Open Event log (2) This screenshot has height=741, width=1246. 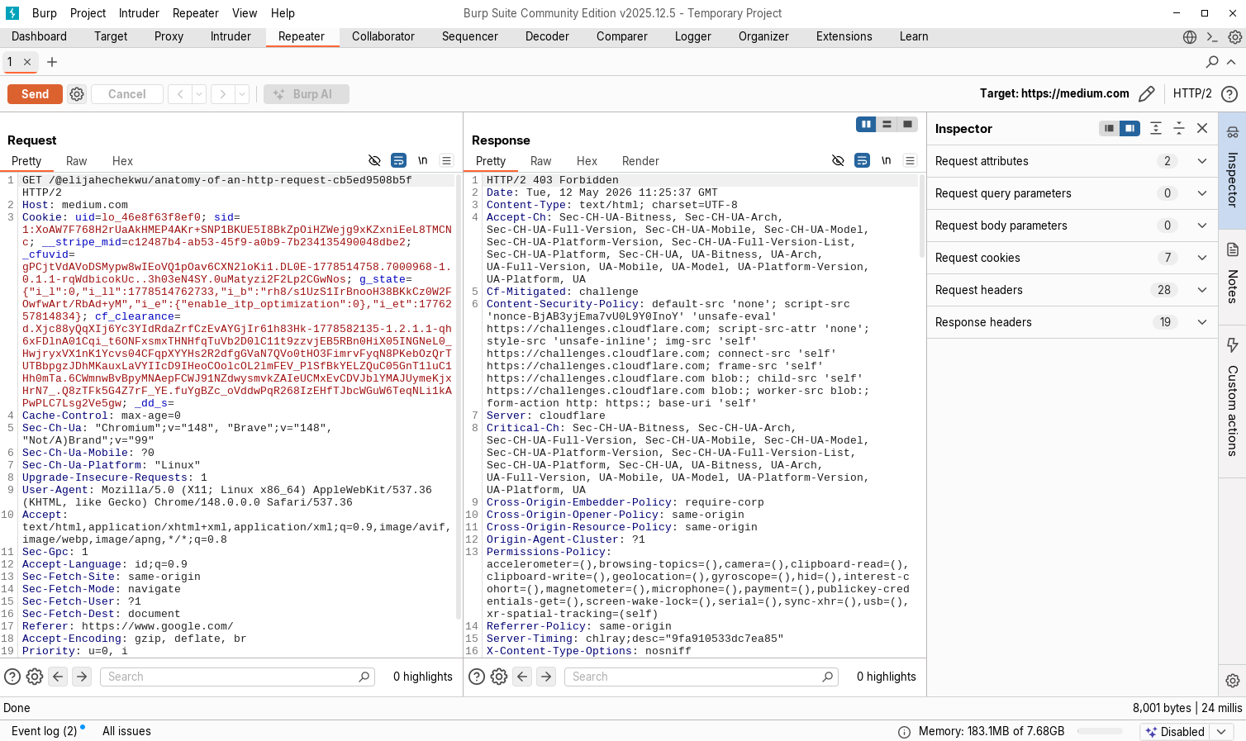point(44,731)
